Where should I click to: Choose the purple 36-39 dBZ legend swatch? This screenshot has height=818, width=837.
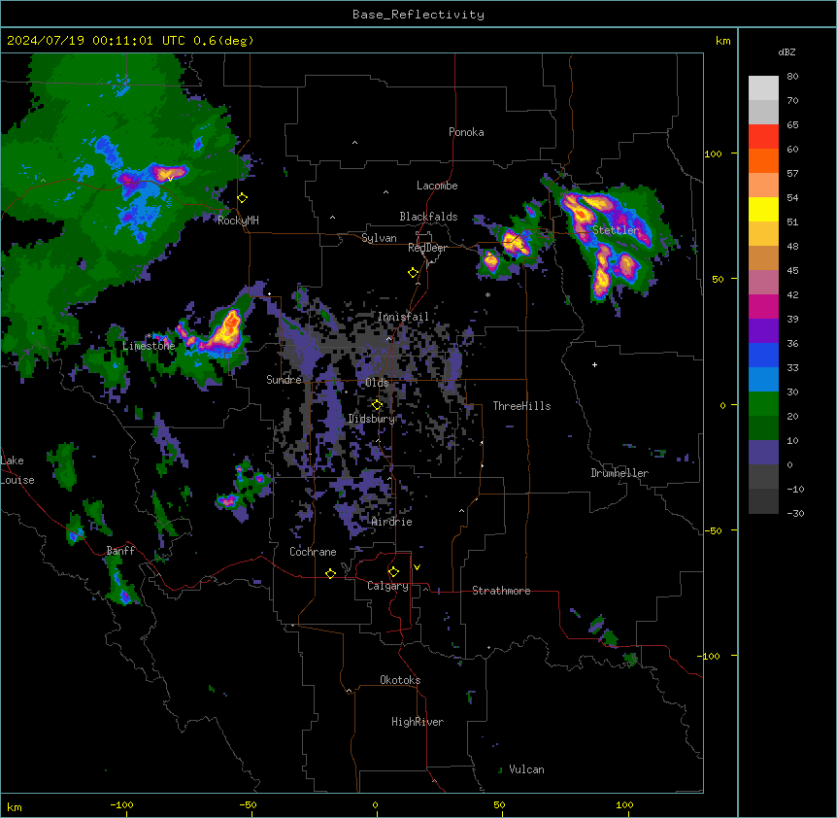763,331
